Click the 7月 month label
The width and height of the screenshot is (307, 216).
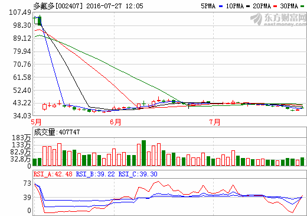click(x=215, y=122)
